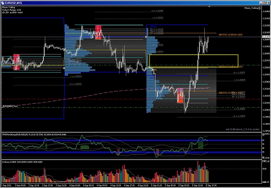Click the '5 Sep 17:00' time axis label

click(x=211, y=185)
